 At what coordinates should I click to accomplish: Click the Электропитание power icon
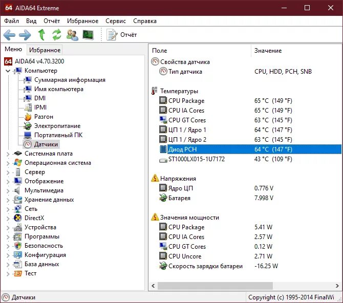pos(28,126)
